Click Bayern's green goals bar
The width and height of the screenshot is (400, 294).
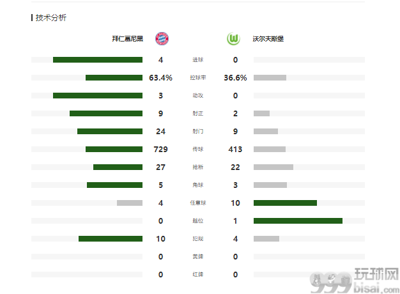(98, 59)
